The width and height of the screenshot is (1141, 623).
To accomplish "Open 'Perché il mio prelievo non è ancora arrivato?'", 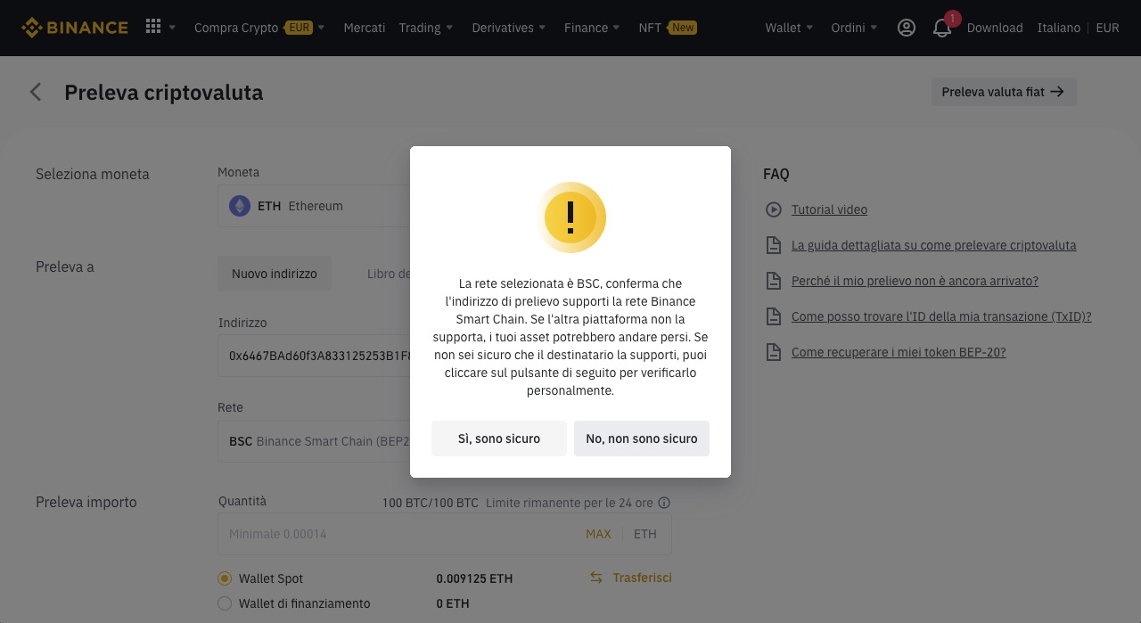I will [x=915, y=281].
